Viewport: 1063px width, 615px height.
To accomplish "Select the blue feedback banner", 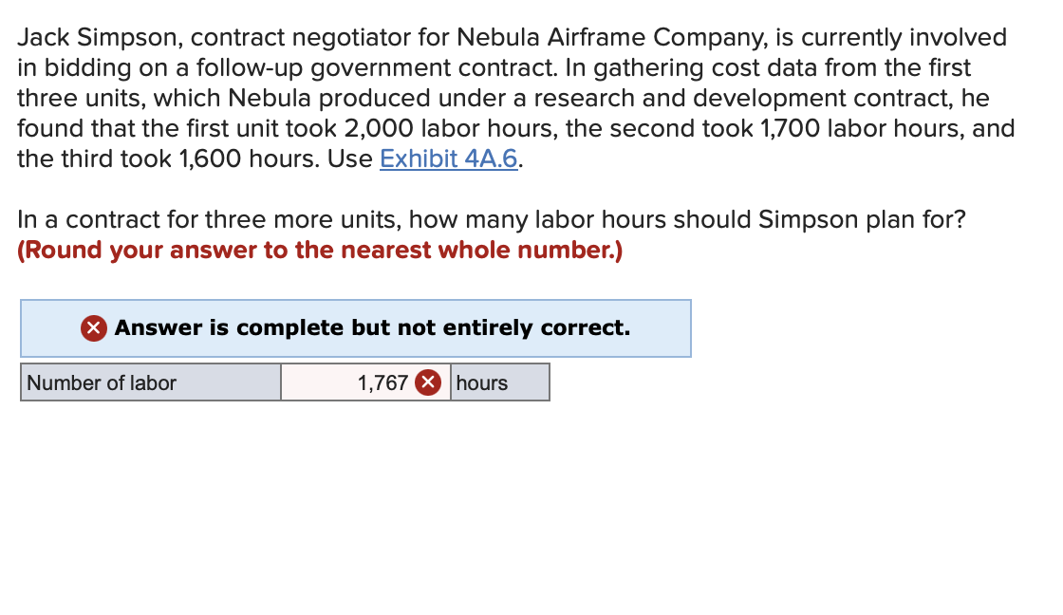I will click(x=356, y=327).
